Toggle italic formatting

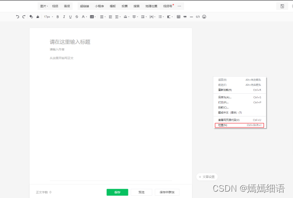pos(64,17)
